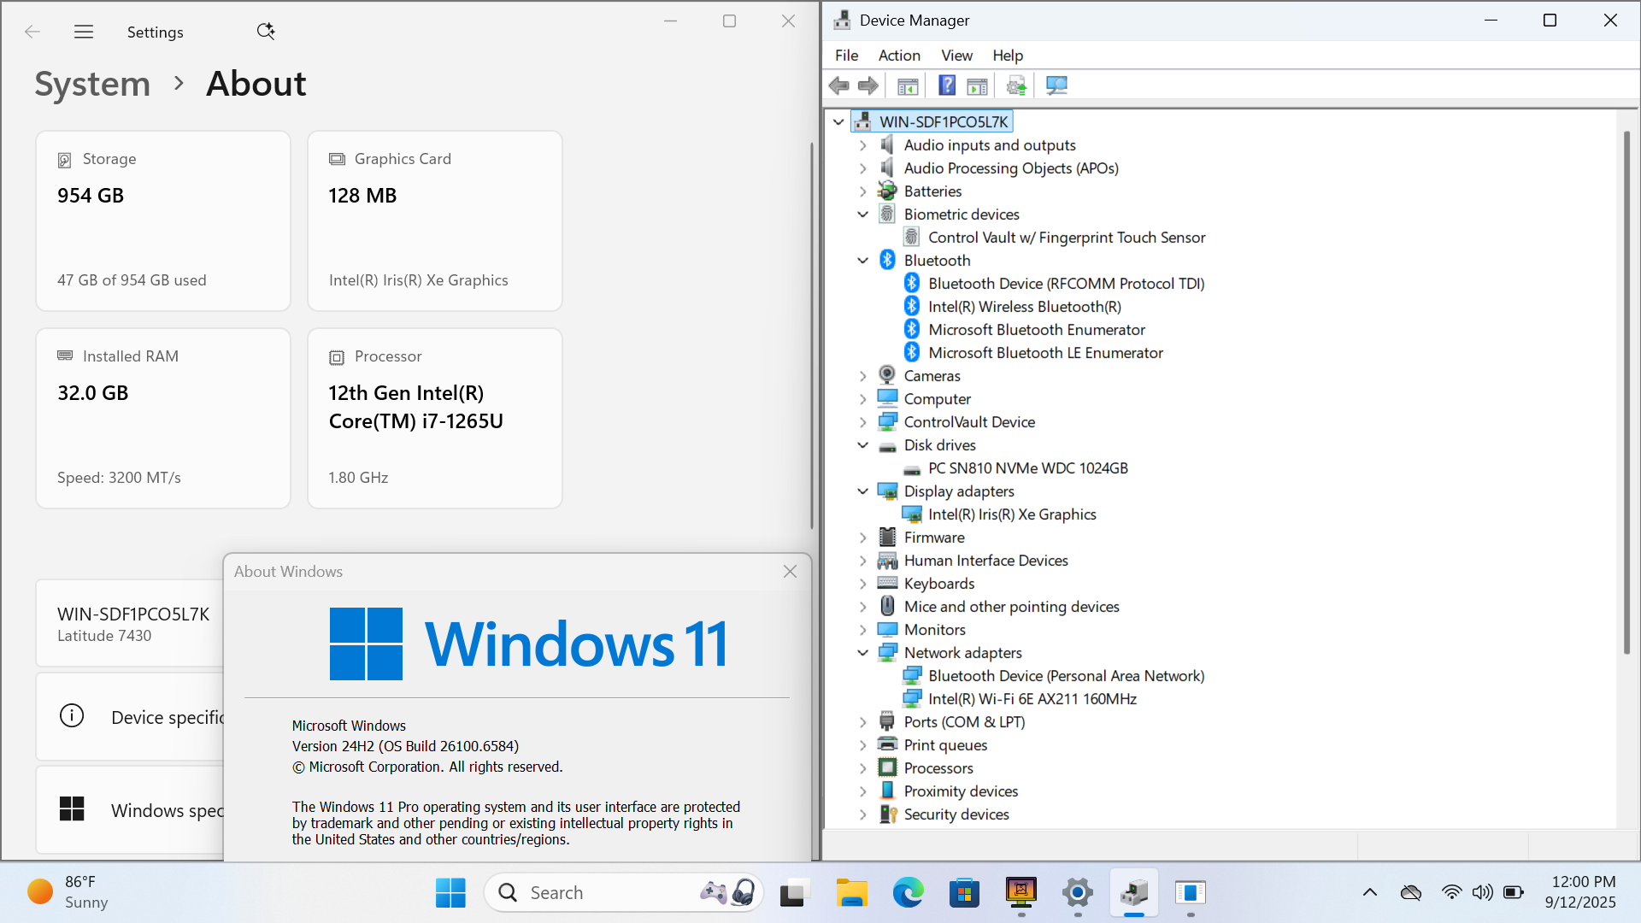Select the Print queues category
This screenshot has width=1641, height=923.
945,745
